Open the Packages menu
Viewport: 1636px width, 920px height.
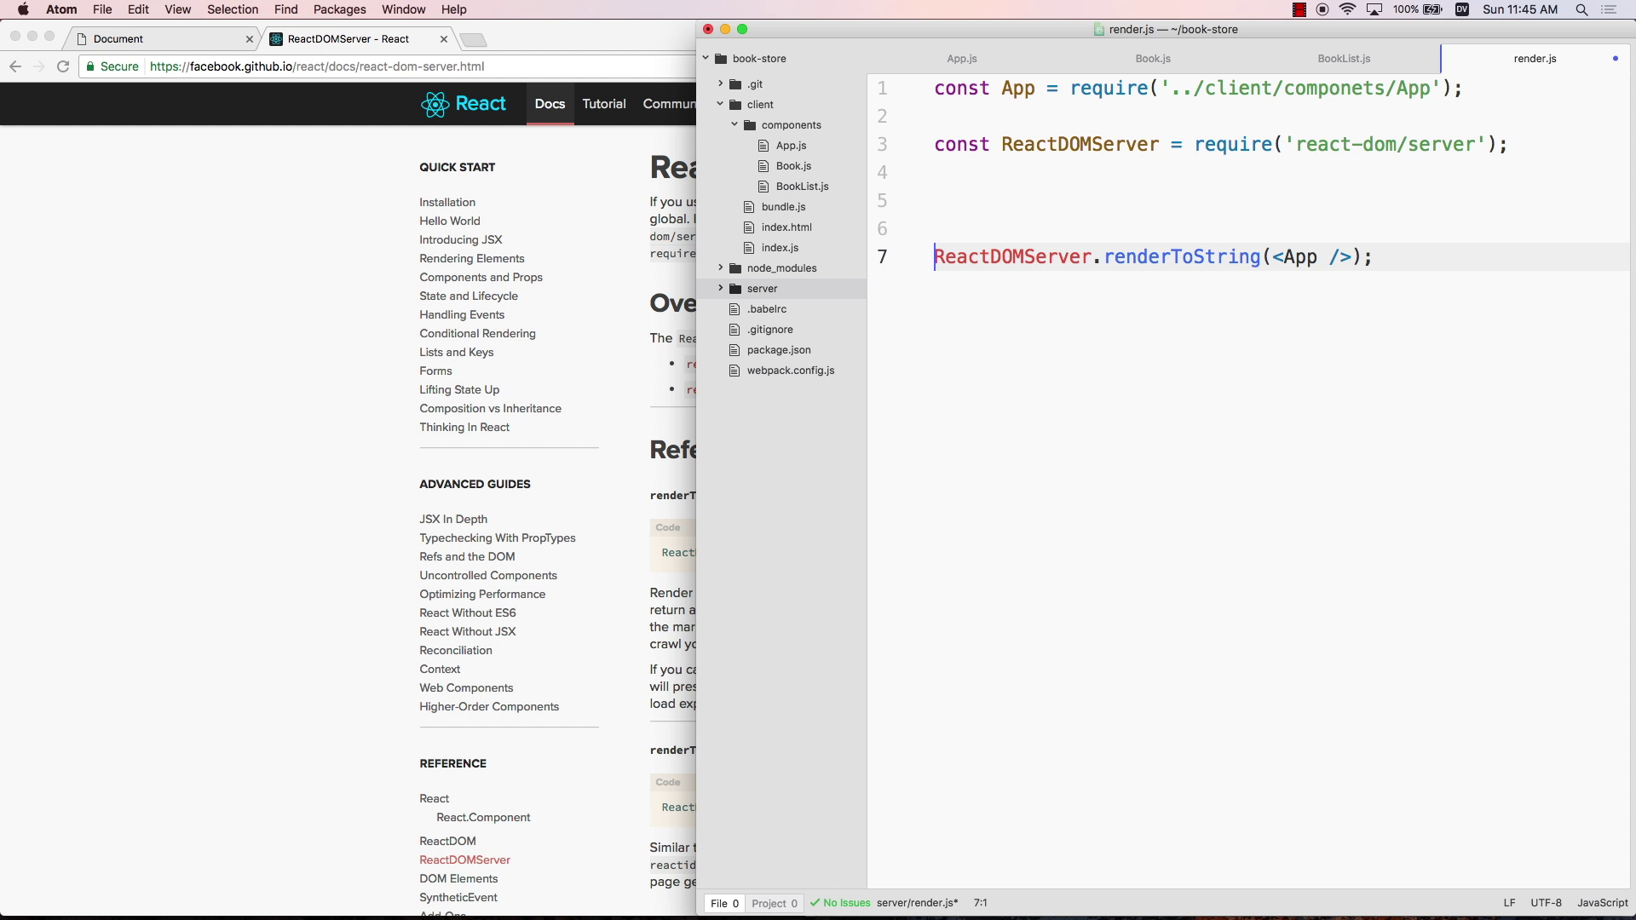coord(339,9)
